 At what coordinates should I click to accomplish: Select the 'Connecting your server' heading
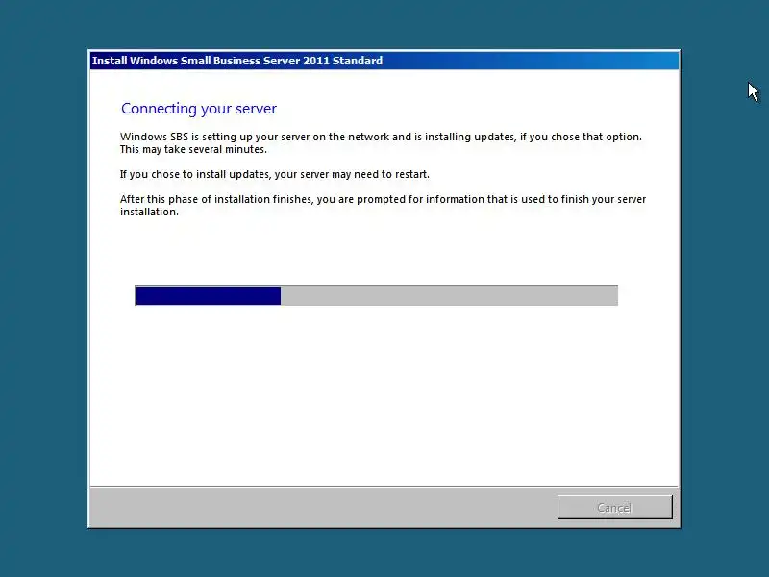[x=199, y=109]
